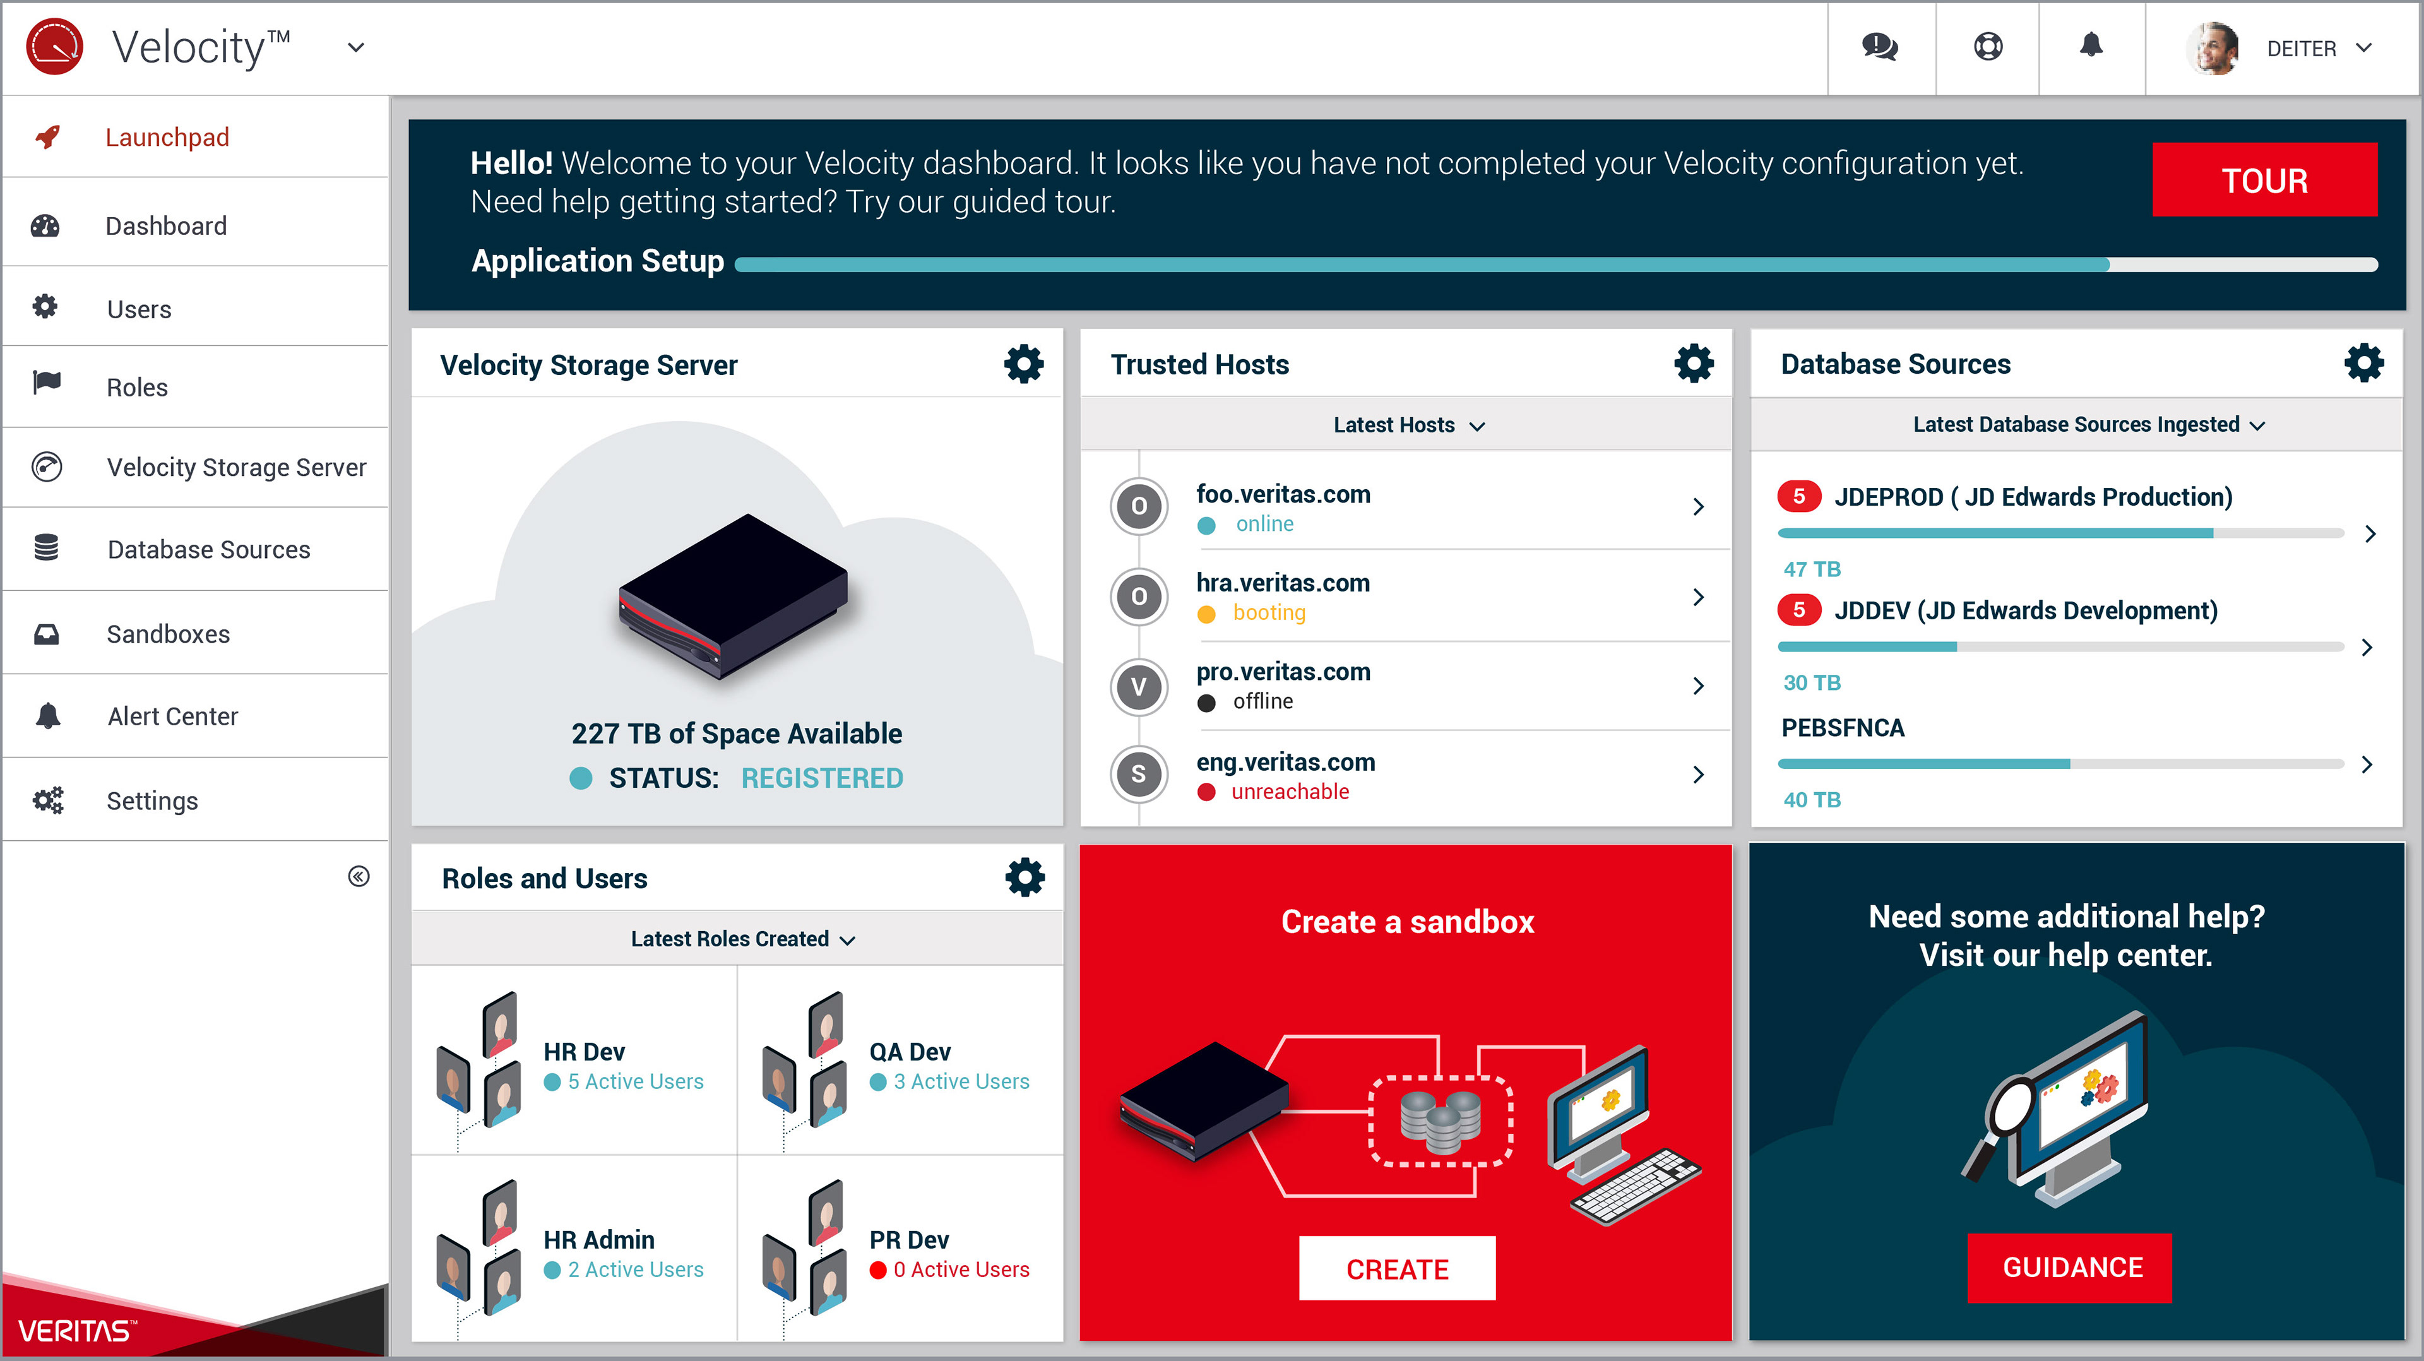Screen dimensions: 2424x1361
Task: Click the Velocity speedometer logo
Action: pos(54,46)
